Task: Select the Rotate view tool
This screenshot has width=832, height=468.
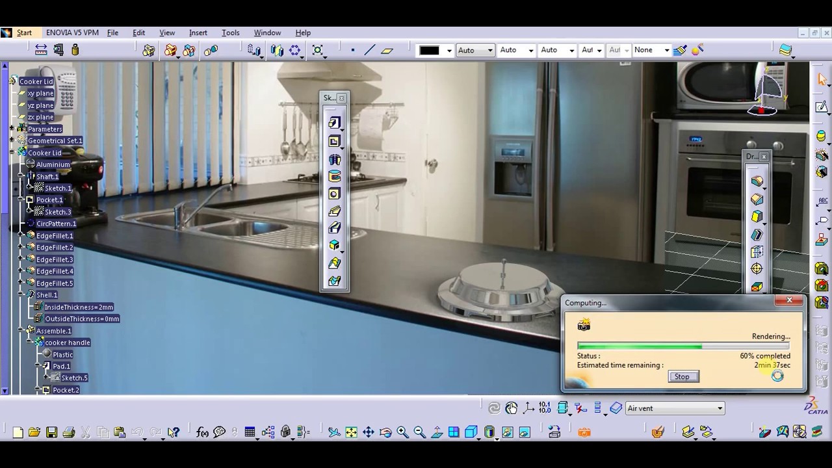Action: tap(385, 432)
